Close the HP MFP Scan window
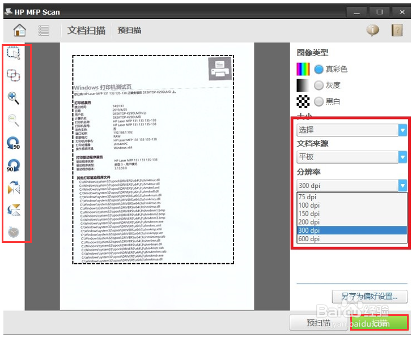Image resolution: width=412 pixels, height=338 pixels. [x=402, y=12]
